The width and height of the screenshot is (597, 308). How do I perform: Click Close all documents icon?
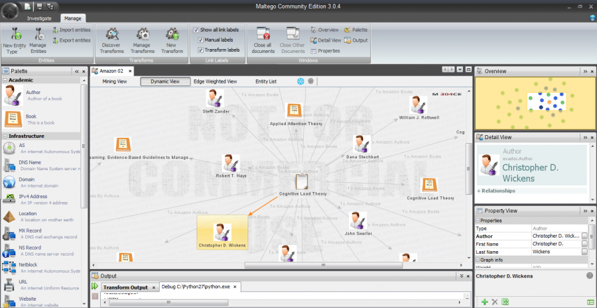coord(263,34)
